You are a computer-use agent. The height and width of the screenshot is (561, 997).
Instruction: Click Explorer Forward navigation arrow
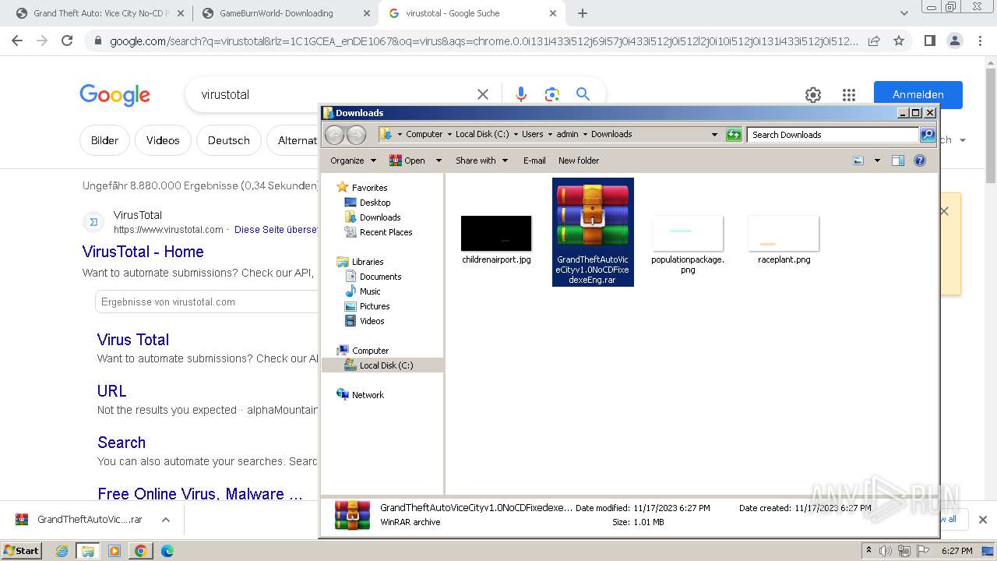tap(356, 135)
